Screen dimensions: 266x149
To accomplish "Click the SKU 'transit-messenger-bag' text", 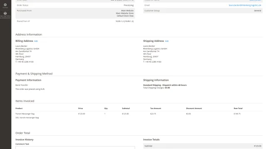I will pos(27,118).
